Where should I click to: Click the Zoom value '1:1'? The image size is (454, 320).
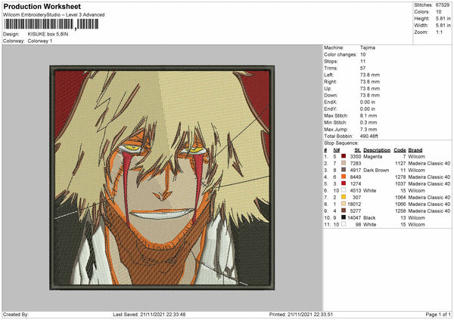click(x=439, y=32)
